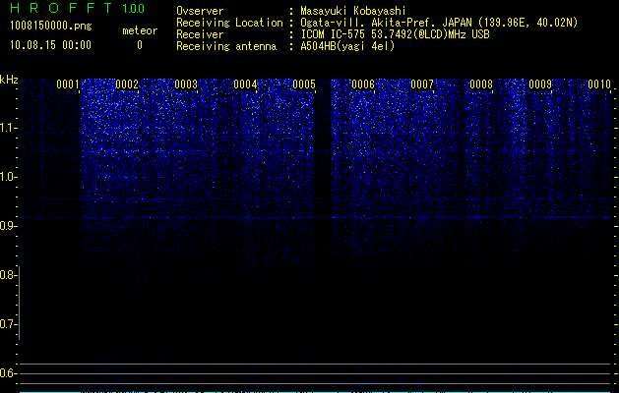The width and height of the screenshot is (619, 393).
Task: Click time marker 0010
Action: tap(599, 84)
